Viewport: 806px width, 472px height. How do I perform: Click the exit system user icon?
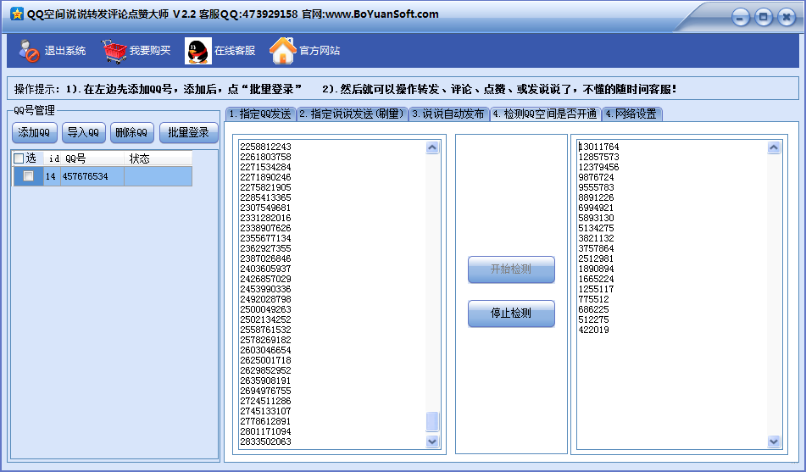pyautogui.click(x=29, y=50)
